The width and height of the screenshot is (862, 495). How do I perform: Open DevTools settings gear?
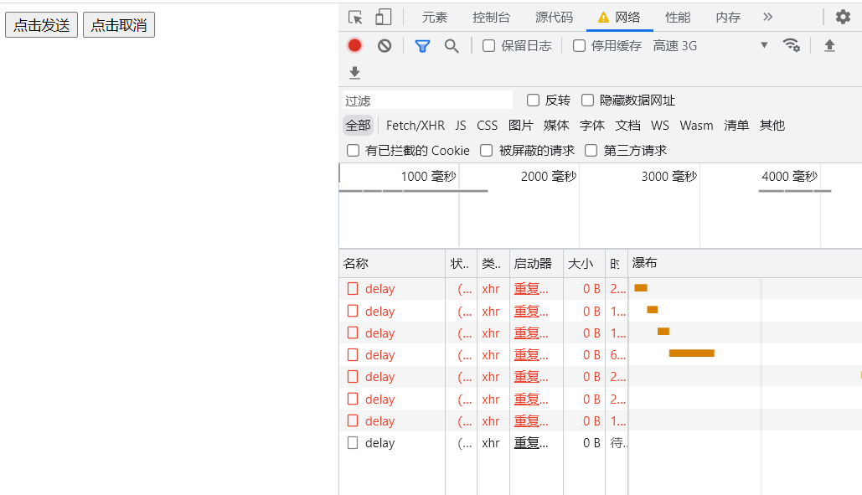click(844, 17)
